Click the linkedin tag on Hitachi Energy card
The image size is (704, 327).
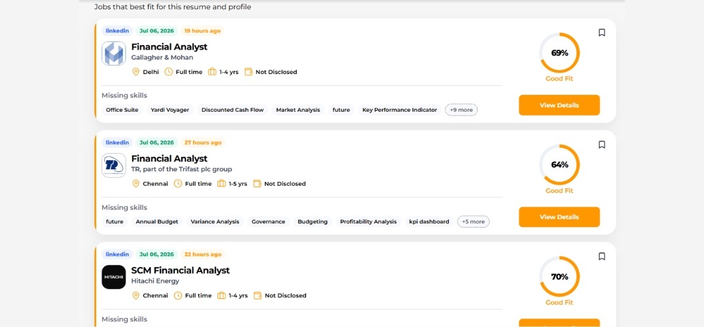pyautogui.click(x=117, y=254)
